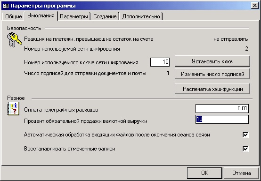Switch to the Создание tab

pyautogui.click(x=105, y=16)
